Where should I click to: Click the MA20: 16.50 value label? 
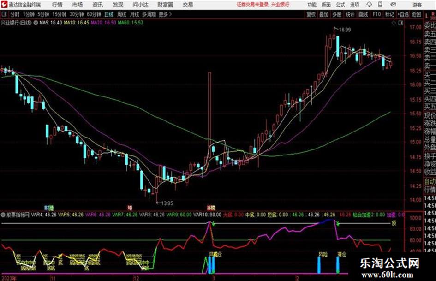click(x=103, y=23)
